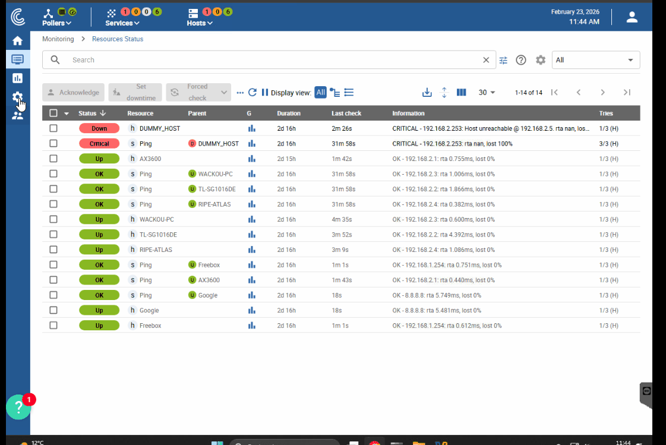The width and height of the screenshot is (666, 445).
Task: Toggle compact/extended row view icon
Action: (444, 92)
